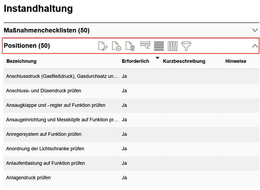Select the Anlagendruck prüfen row
The width and height of the screenshot is (260, 190).
28,178
